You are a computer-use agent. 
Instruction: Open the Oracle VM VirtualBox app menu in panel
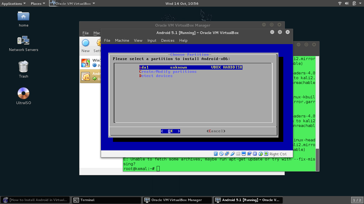pos(72,3)
